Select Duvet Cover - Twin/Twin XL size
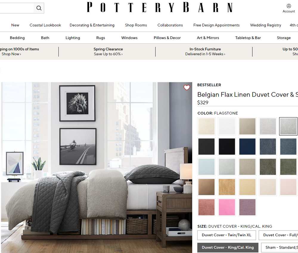 pyautogui.click(x=226, y=235)
